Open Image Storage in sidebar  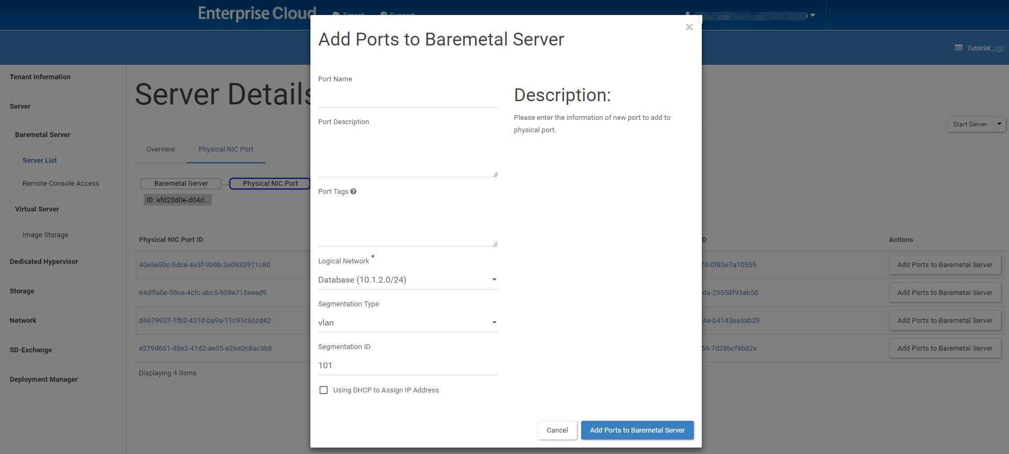pos(45,235)
